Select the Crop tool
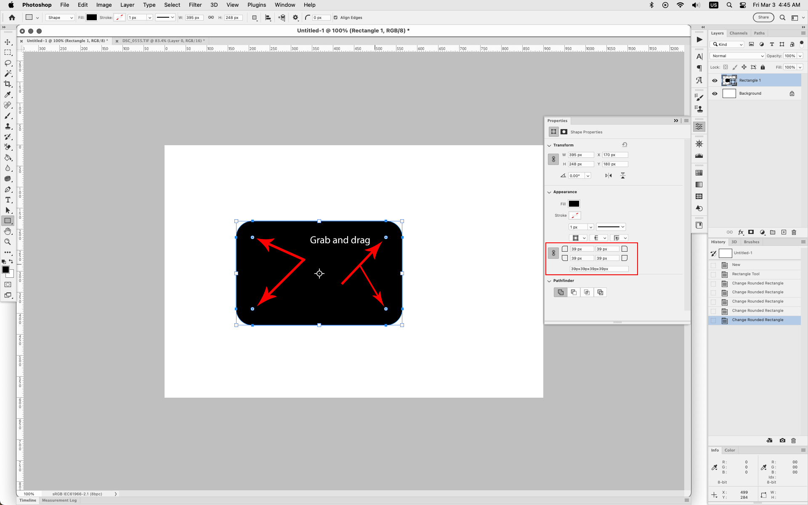The image size is (808, 505). [x=8, y=84]
